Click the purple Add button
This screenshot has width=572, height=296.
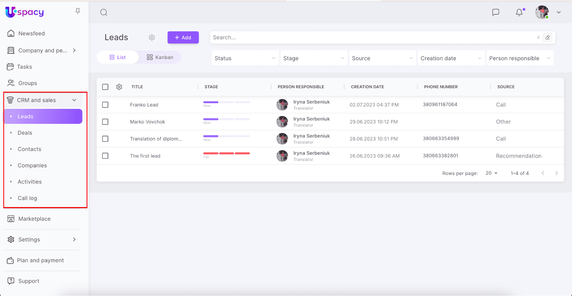tap(183, 37)
